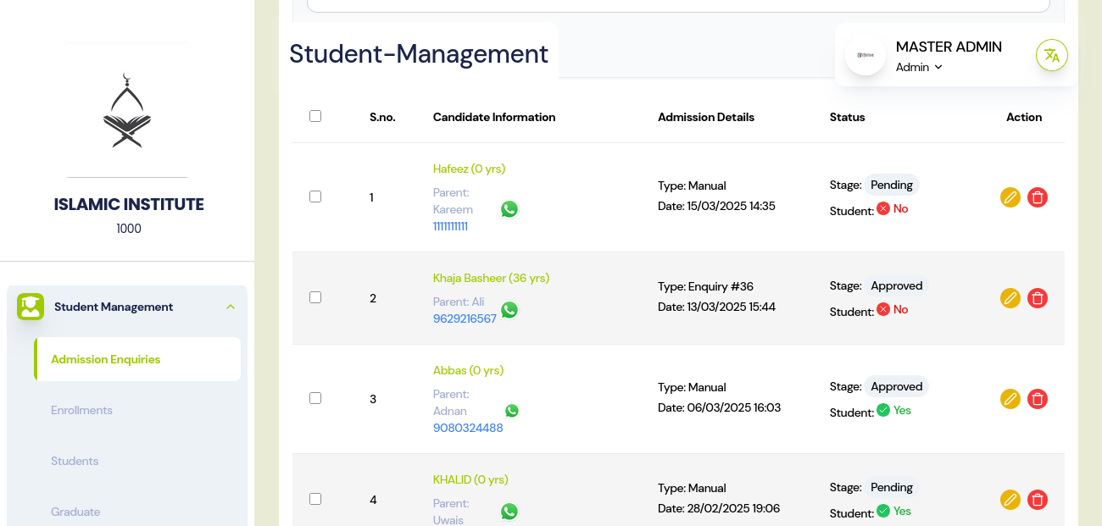Image resolution: width=1102 pixels, height=526 pixels.
Task: Click the master admin profile avatar
Action: click(x=865, y=55)
